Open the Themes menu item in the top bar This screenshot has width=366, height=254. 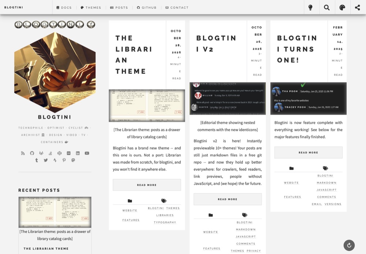(91, 7)
